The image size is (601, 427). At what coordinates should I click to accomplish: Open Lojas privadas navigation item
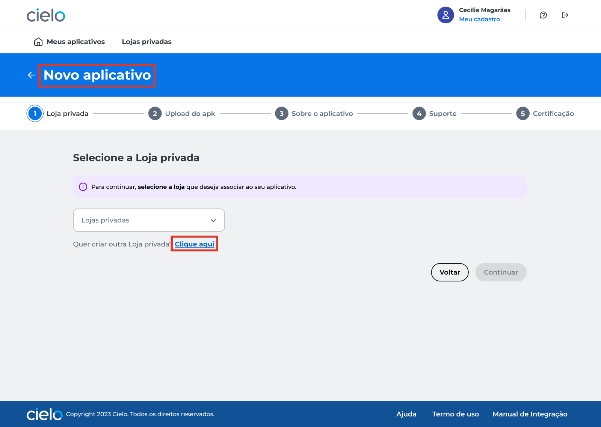tap(146, 42)
